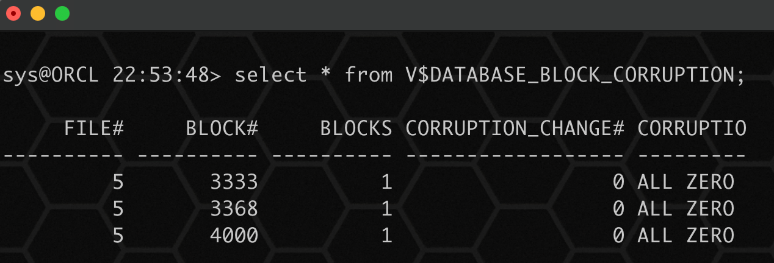Image resolution: width=774 pixels, height=263 pixels.
Task: Click the select keyword in the query
Action: [x=271, y=75]
